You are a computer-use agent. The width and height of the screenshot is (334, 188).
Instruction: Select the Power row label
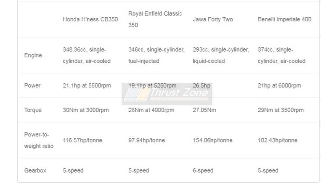32,85
